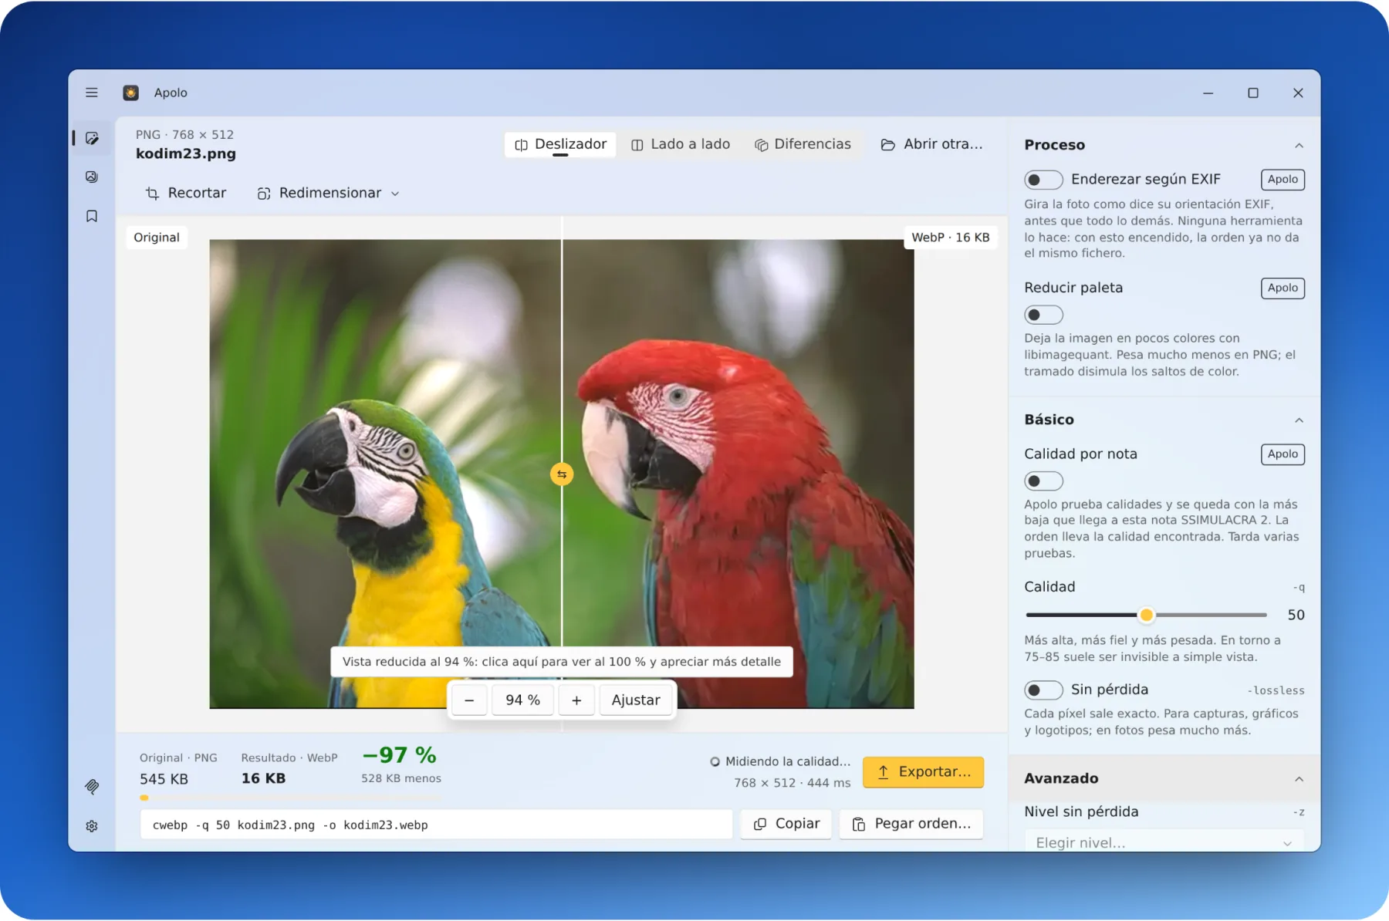Screen dimensions: 1389x921
Task: Click the Original label on preview
Action: tap(157, 238)
